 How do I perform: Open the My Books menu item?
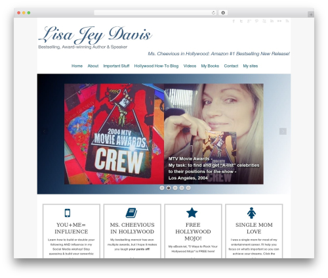(210, 66)
